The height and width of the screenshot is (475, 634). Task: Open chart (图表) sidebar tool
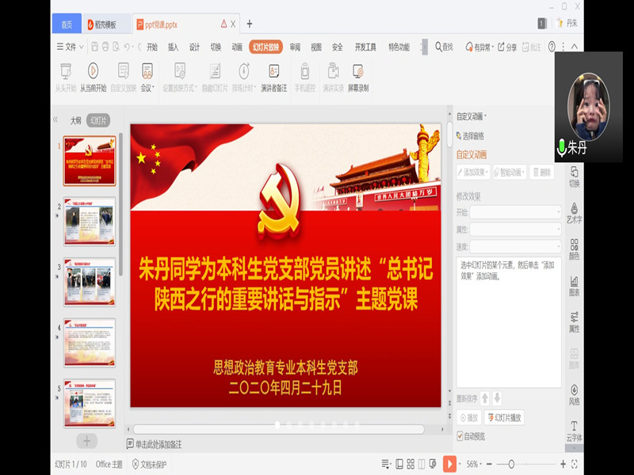(x=574, y=286)
